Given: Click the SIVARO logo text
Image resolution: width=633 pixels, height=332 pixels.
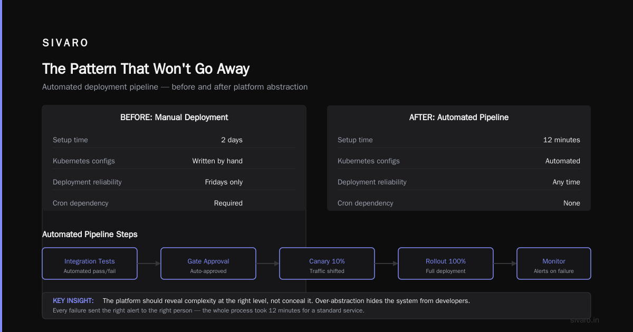Looking at the screenshot, I should (65, 43).
